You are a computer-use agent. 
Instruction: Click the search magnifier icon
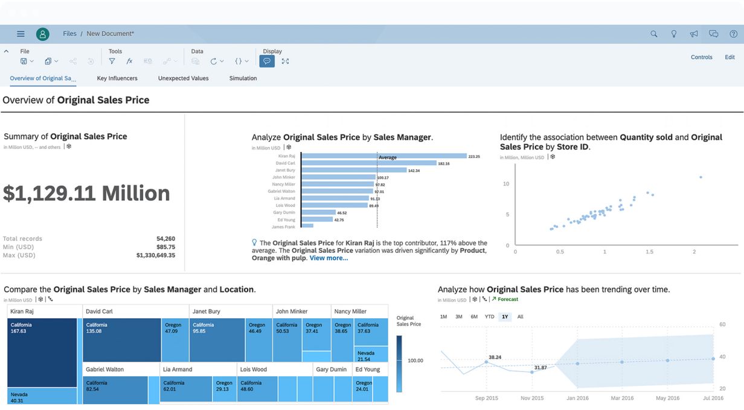click(653, 34)
